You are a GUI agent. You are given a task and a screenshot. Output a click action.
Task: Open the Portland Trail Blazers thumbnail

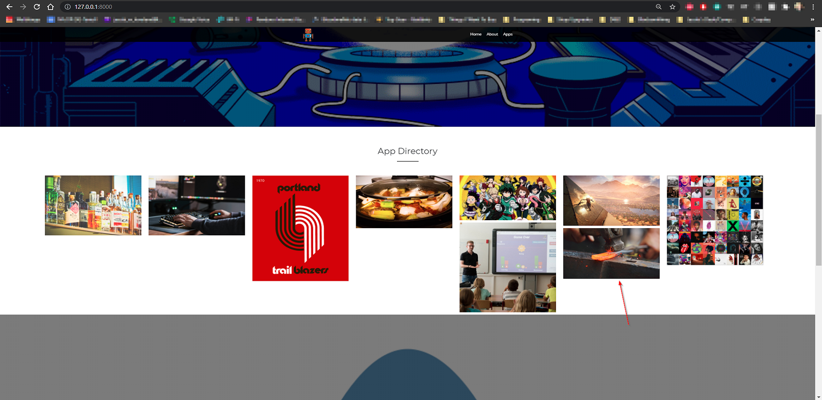tap(300, 228)
